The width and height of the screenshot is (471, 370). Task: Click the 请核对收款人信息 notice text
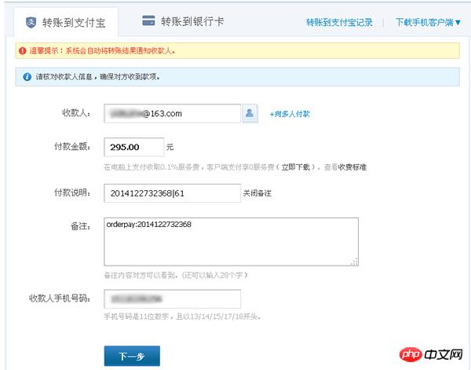[98, 77]
